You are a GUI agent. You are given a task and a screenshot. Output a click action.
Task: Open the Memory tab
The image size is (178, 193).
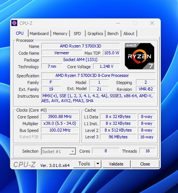[x=60, y=34]
